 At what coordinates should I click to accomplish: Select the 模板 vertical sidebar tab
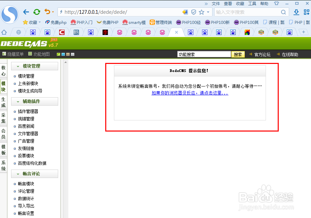tap(3, 150)
